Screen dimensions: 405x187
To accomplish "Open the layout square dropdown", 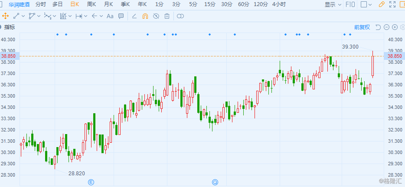I will 366,4.
